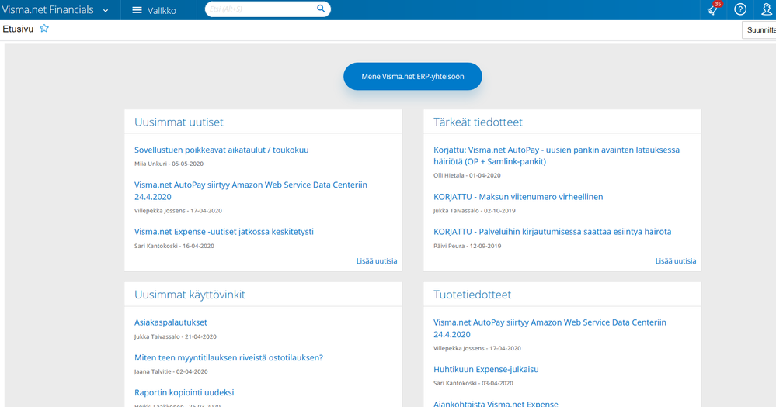Open Korjattu: Visma.net AutoPay pankin avainten notice
The image size is (776, 407).
556,156
